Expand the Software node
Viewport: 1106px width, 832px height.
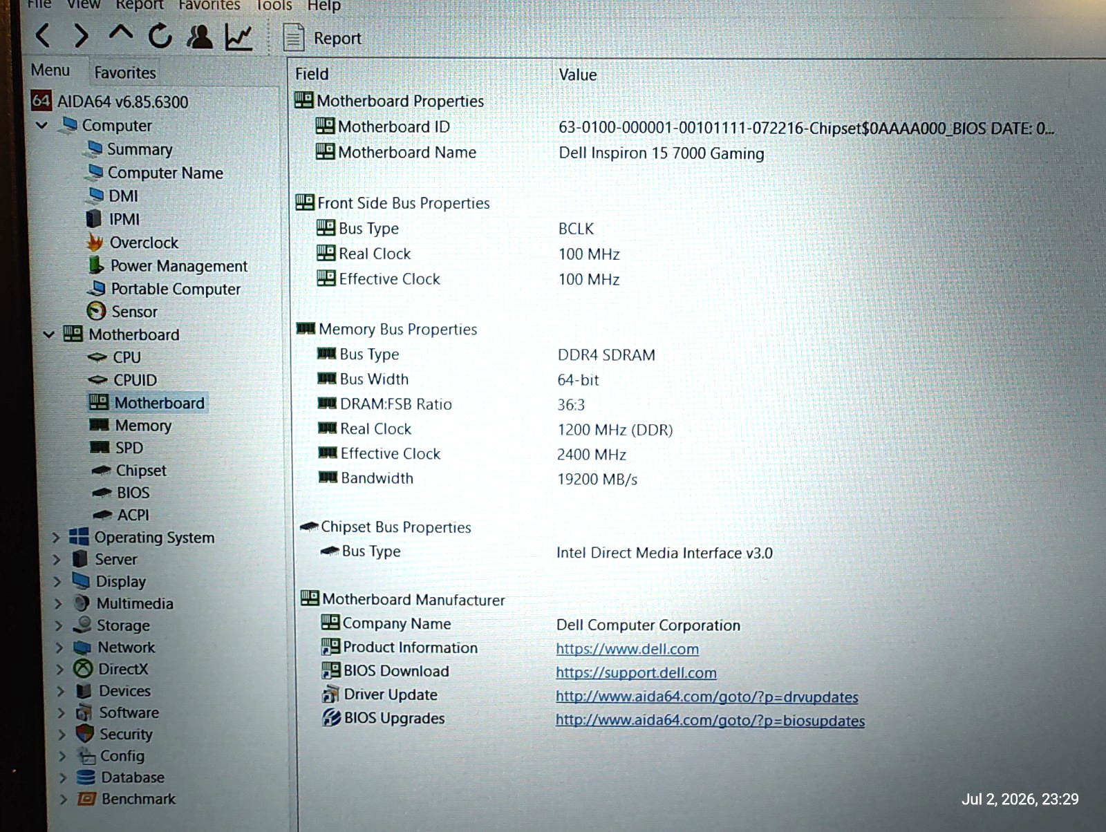pyautogui.click(x=61, y=713)
